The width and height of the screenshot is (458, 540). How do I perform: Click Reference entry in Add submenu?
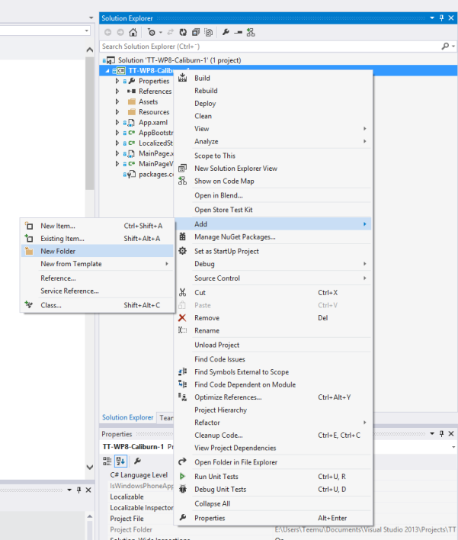(98, 278)
